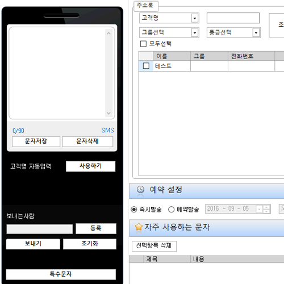Click the clock icon beside 예약 설정
The width and height of the screenshot is (284, 284).
click(140, 190)
